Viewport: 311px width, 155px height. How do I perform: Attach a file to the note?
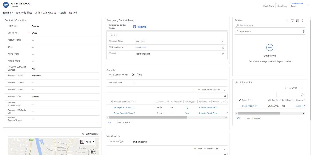click(x=303, y=31)
